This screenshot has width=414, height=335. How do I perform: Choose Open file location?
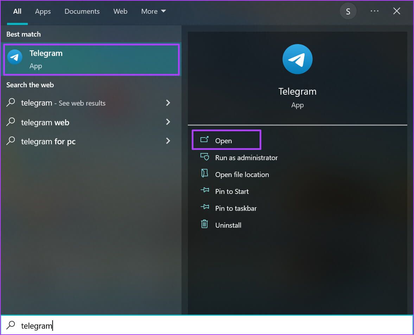pyautogui.click(x=242, y=175)
